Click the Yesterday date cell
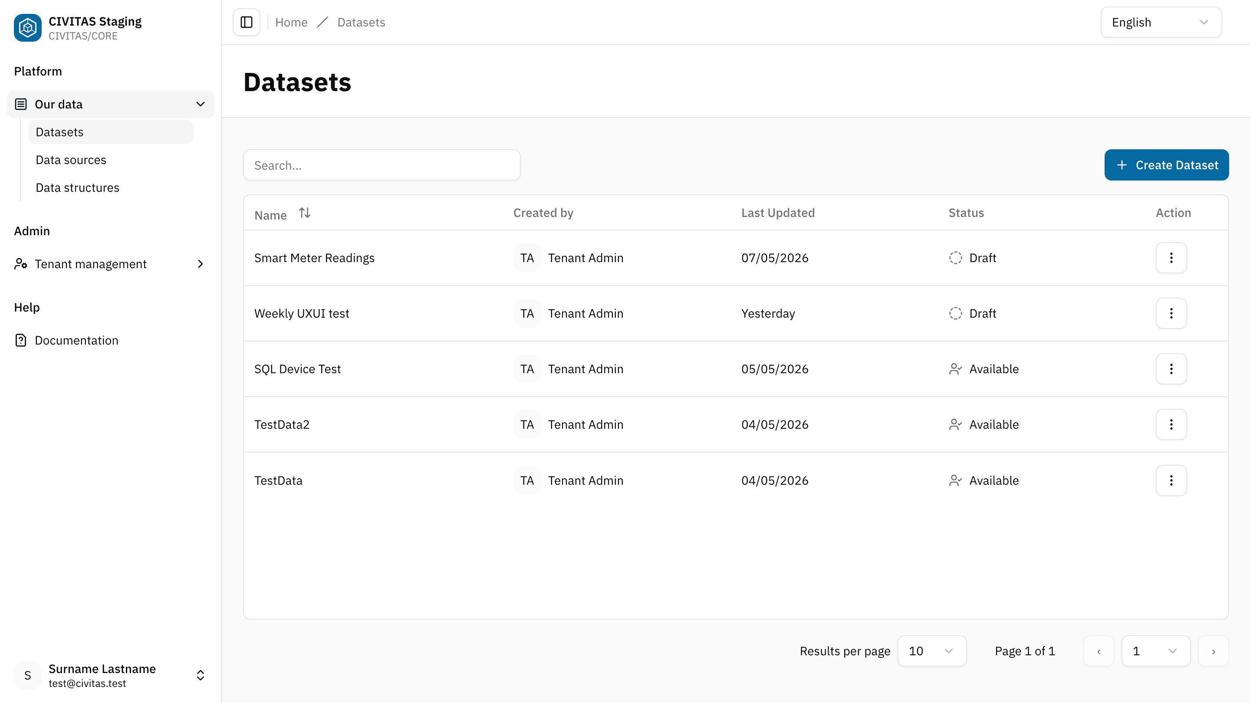 [x=768, y=313]
